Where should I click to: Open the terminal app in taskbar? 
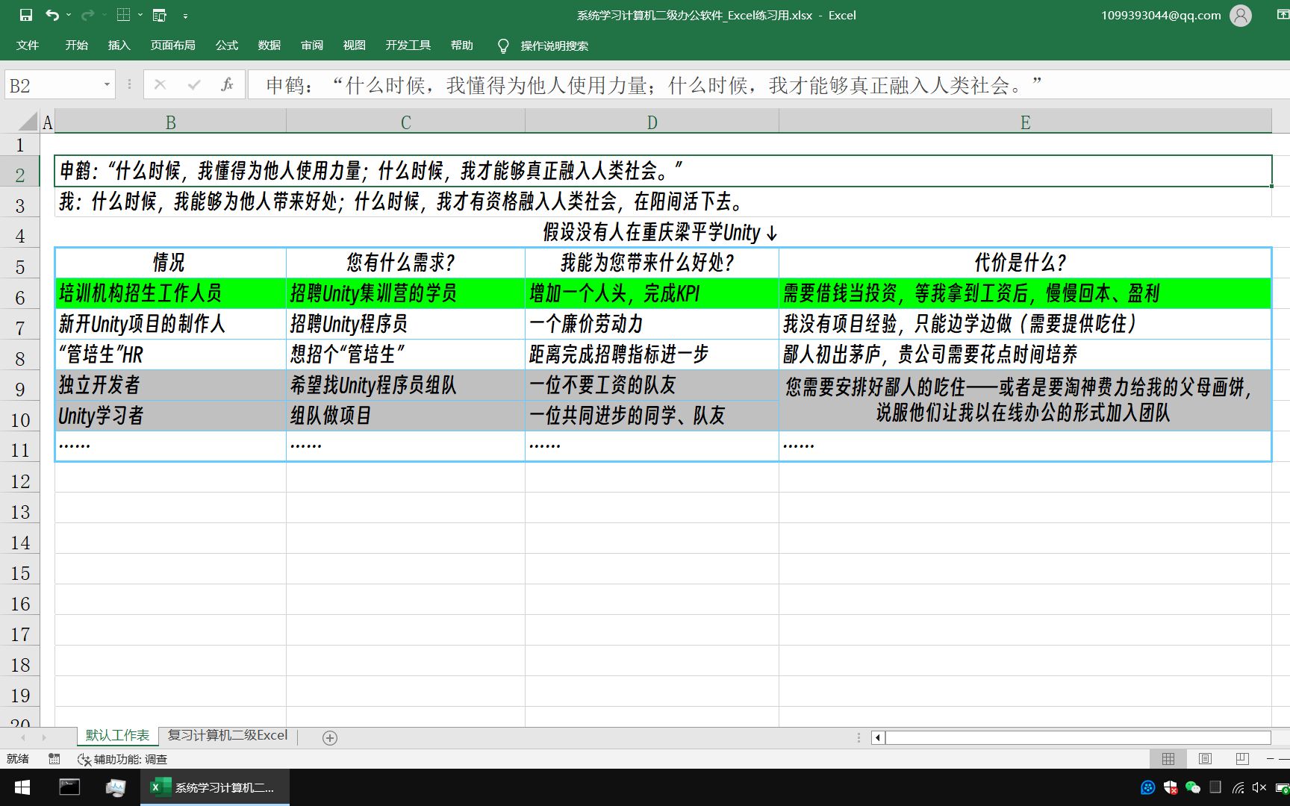click(69, 787)
